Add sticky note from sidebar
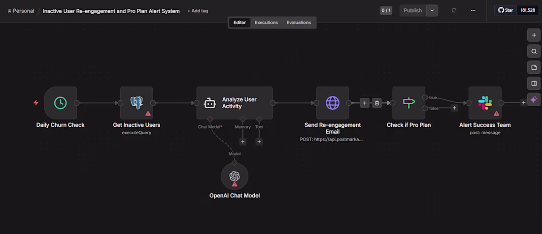542x234 pixels. 534,67
